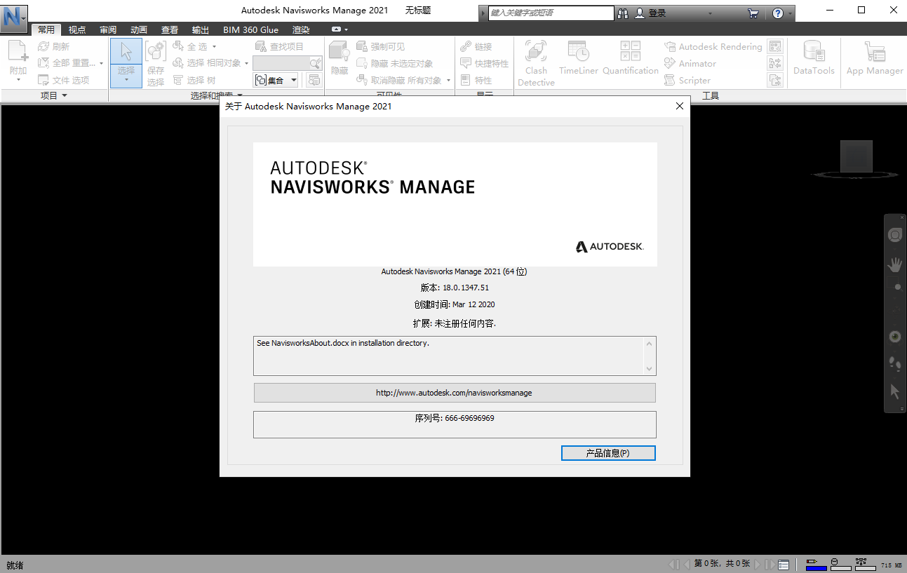The image size is (907, 573).
Task: Expand the Unhide All (取消隐藏 所有对象) dropdown
Action: [x=448, y=80]
